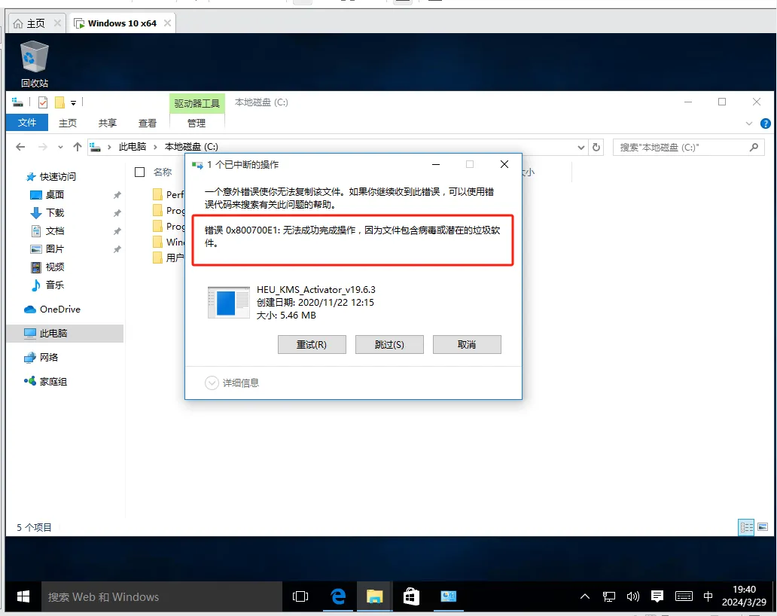Image resolution: width=777 pixels, height=616 pixels.
Task: Click the quick access New Folder icon
Action: coord(59,102)
